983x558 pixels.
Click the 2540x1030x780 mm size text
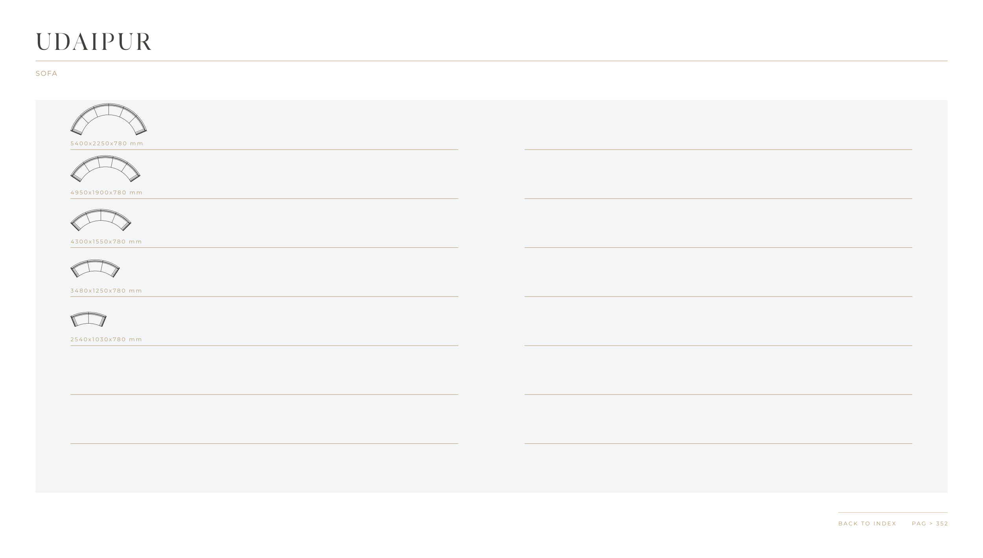pyautogui.click(x=106, y=339)
